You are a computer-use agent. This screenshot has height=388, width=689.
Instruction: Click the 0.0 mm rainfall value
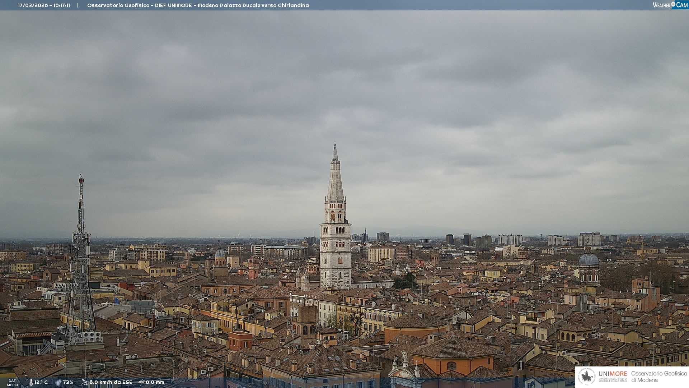click(x=155, y=383)
